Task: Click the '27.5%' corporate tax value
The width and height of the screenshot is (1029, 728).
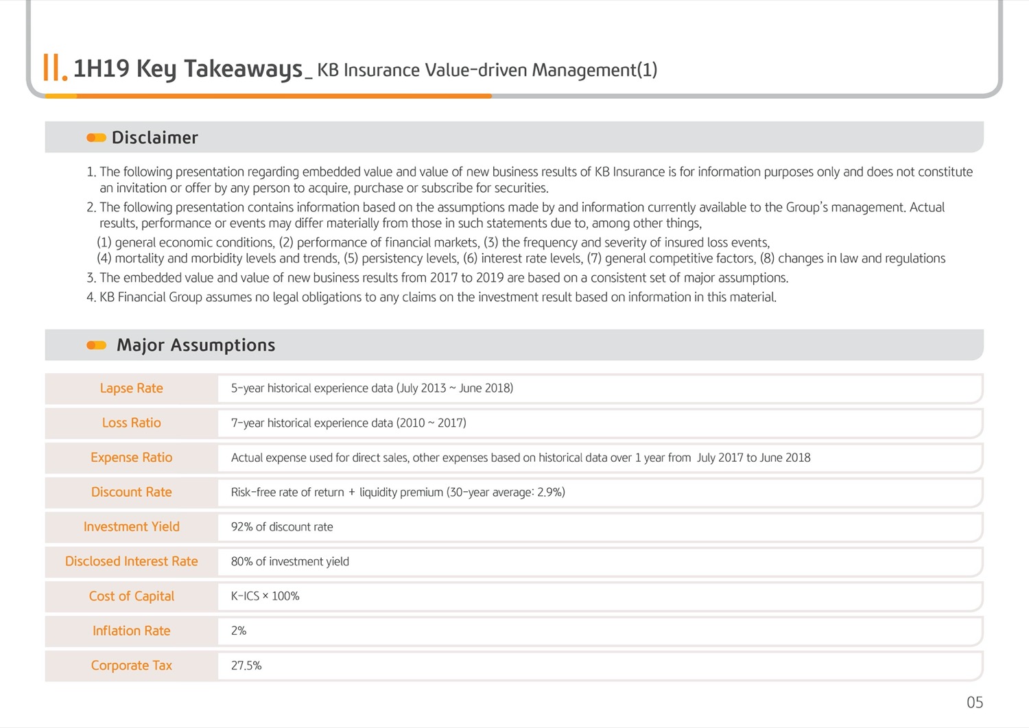Action: [x=246, y=666]
